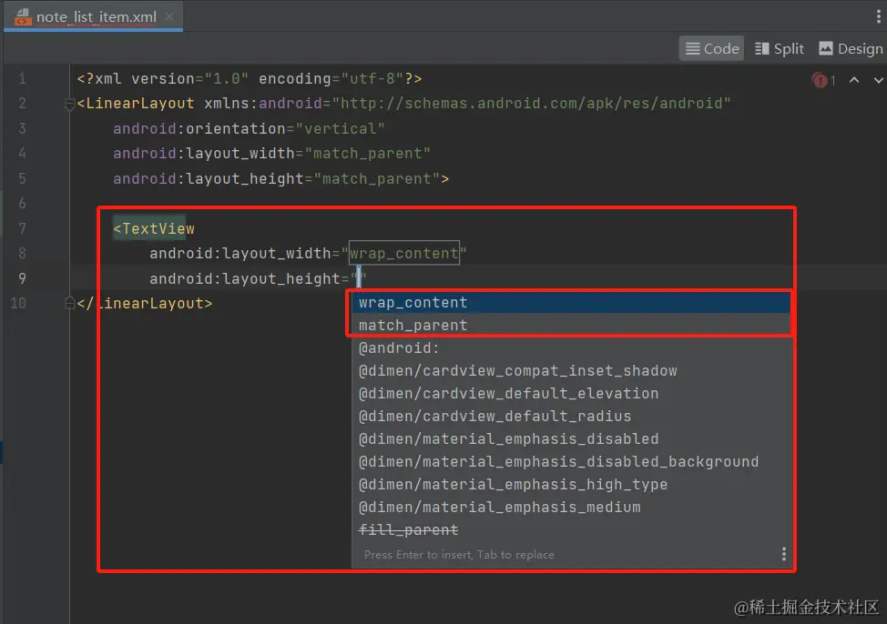Screen dimensions: 887x624
Task: Choose @dimen/cardview_compat_inset_shadow suggestion
Action: click(571, 370)
